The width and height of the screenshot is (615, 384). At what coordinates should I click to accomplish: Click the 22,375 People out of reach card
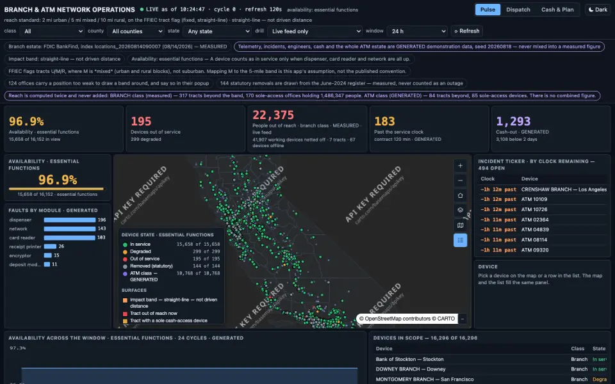click(307, 129)
